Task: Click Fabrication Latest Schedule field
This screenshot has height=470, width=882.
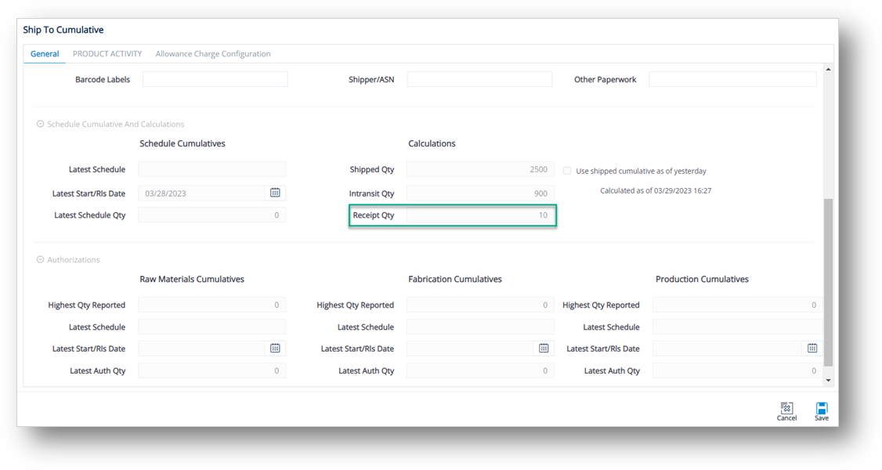Action: [480, 327]
